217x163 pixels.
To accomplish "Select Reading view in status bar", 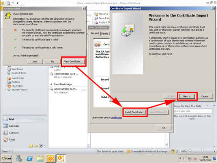I will click(177, 152).
